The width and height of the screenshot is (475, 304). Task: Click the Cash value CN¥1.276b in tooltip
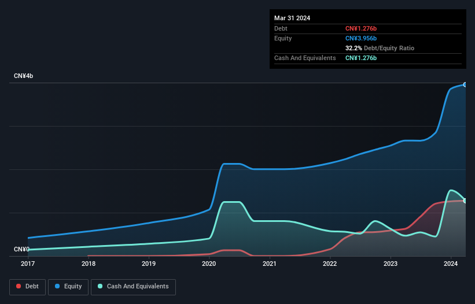tap(361, 58)
